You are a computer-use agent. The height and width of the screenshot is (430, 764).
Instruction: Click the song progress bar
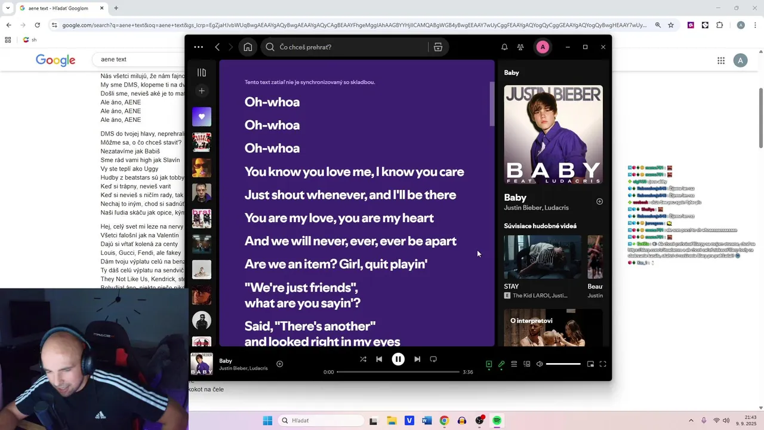pyautogui.click(x=398, y=372)
